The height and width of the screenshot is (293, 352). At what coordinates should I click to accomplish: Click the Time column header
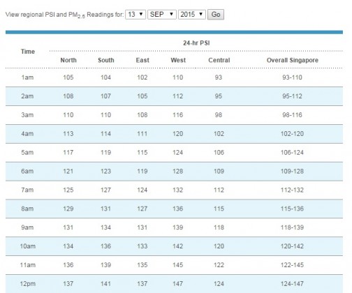[28, 52]
